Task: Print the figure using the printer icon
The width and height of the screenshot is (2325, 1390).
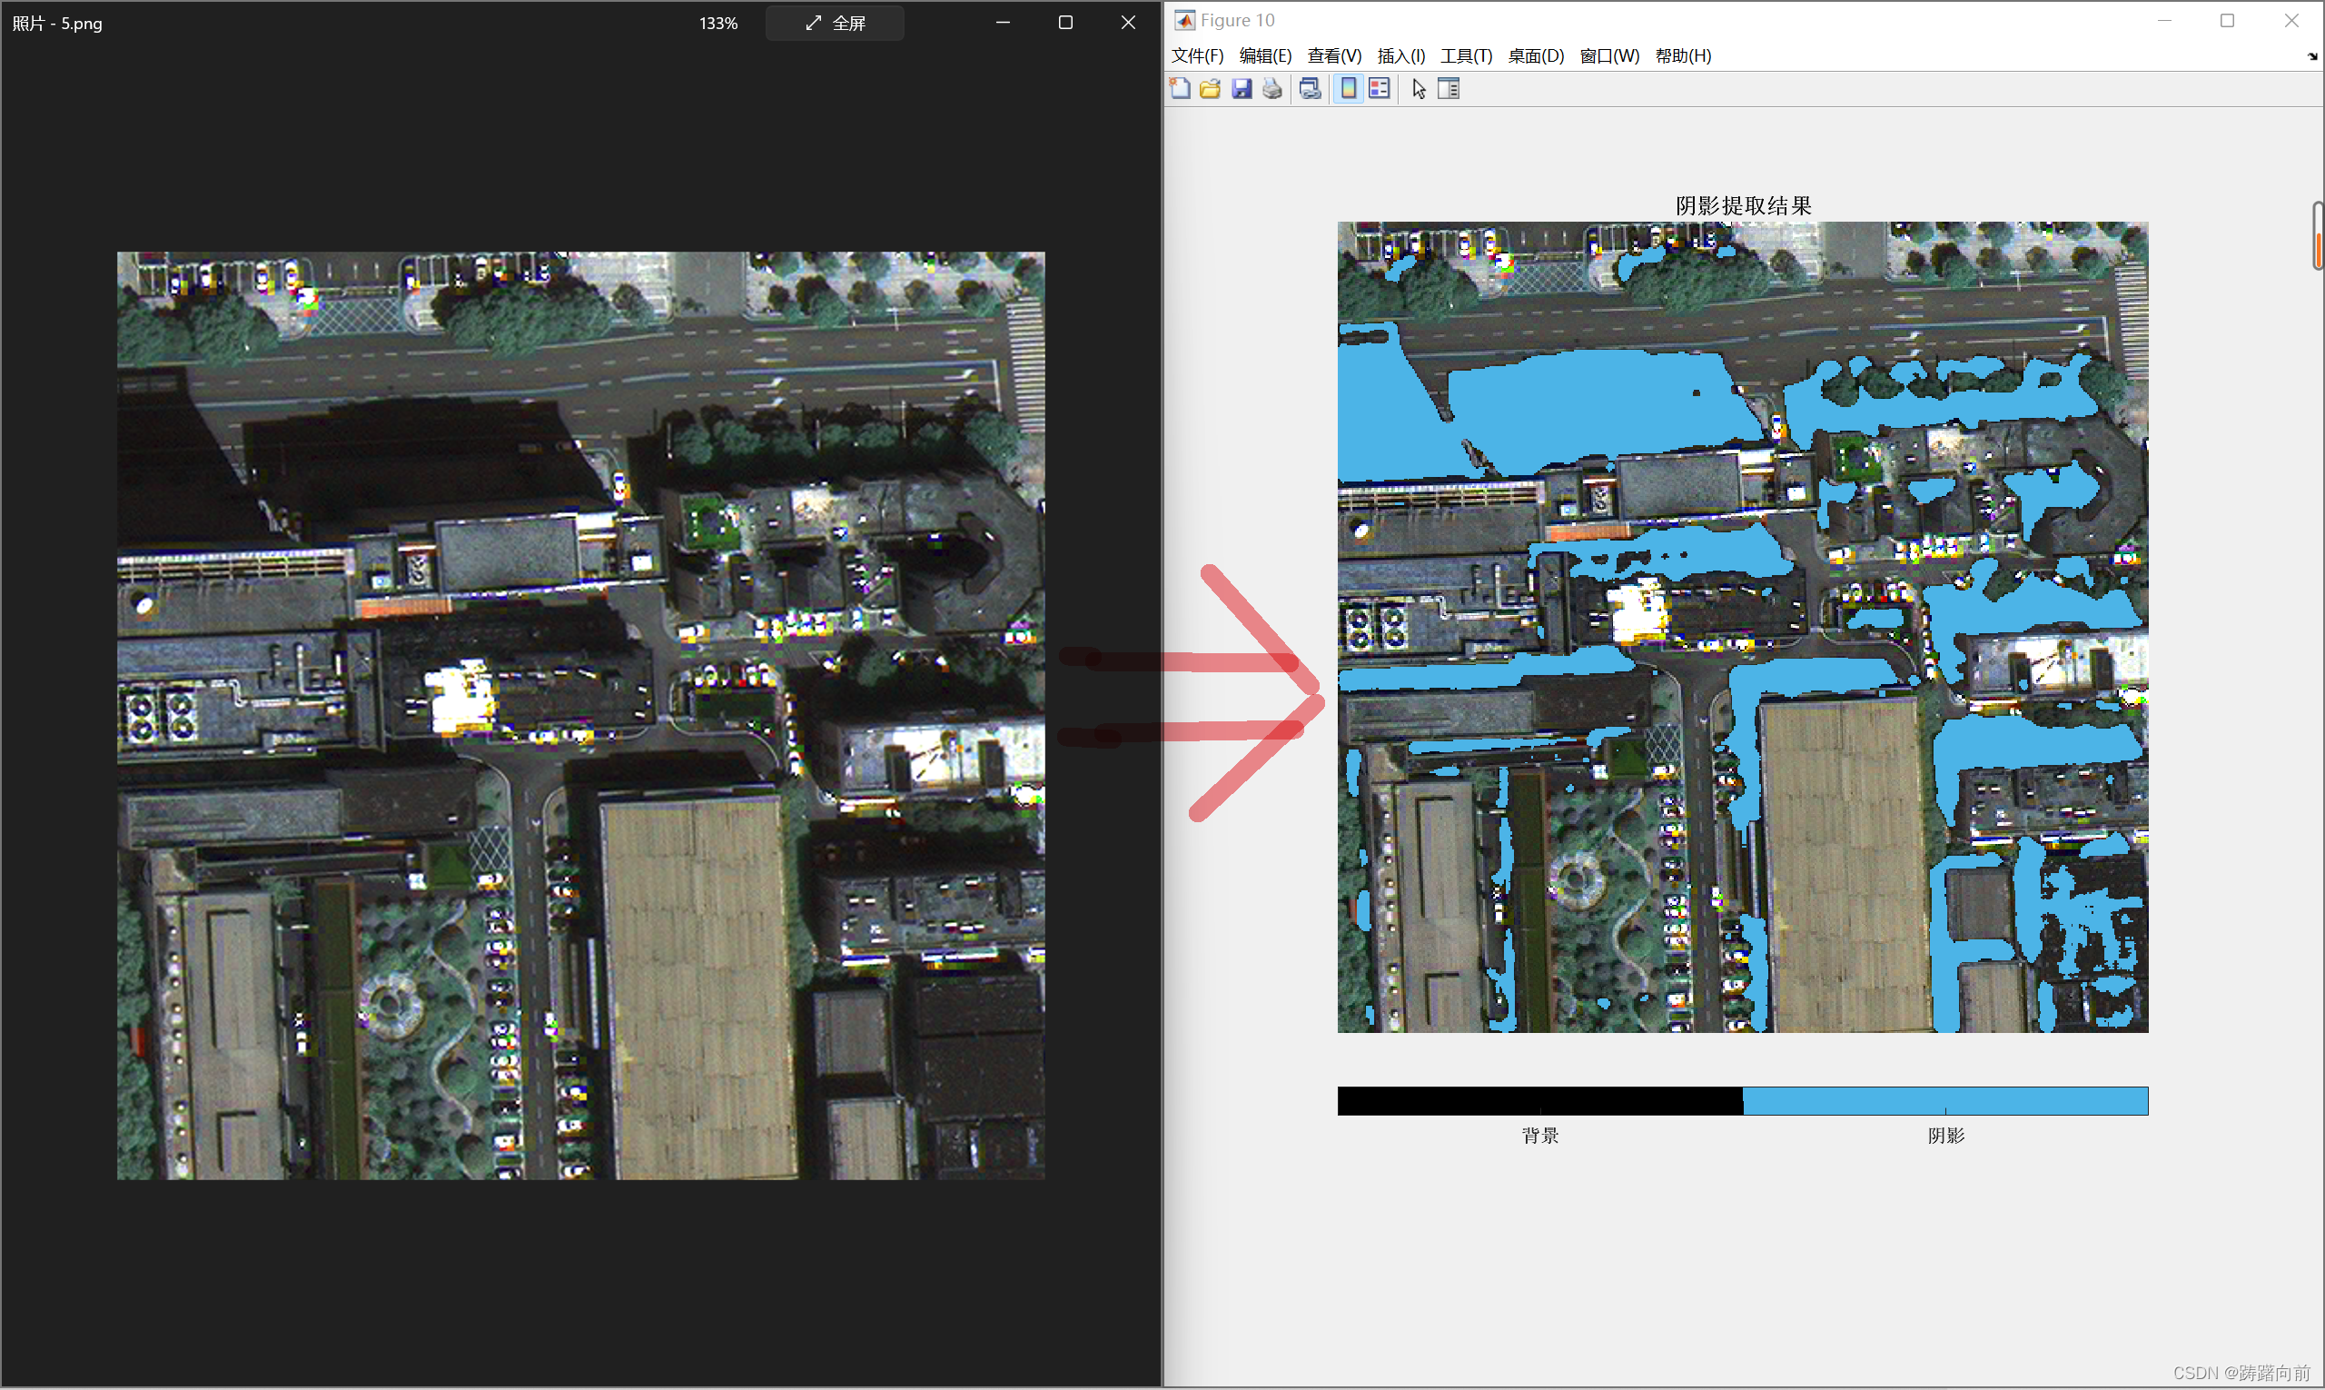Action: coord(1271,89)
